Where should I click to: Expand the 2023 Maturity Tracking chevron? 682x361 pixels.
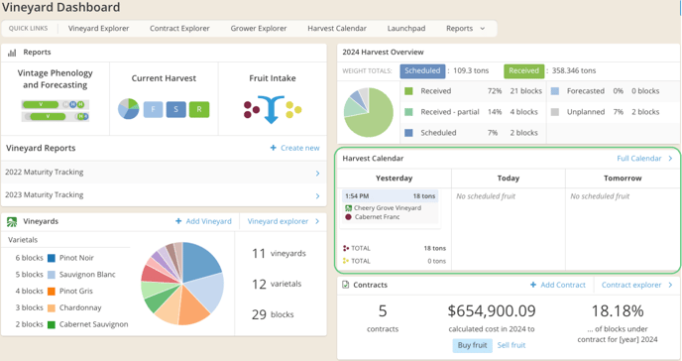pos(317,195)
